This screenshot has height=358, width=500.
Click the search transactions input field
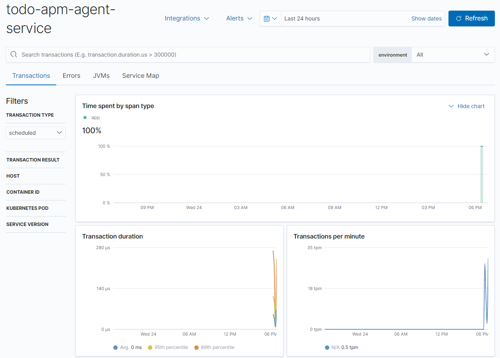[x=188, y=55]
